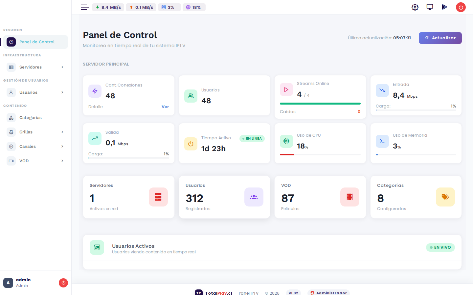The image size is (473, 295).
Task: Click the 'Configuradas' label
Action: click(x=392, y=209)
